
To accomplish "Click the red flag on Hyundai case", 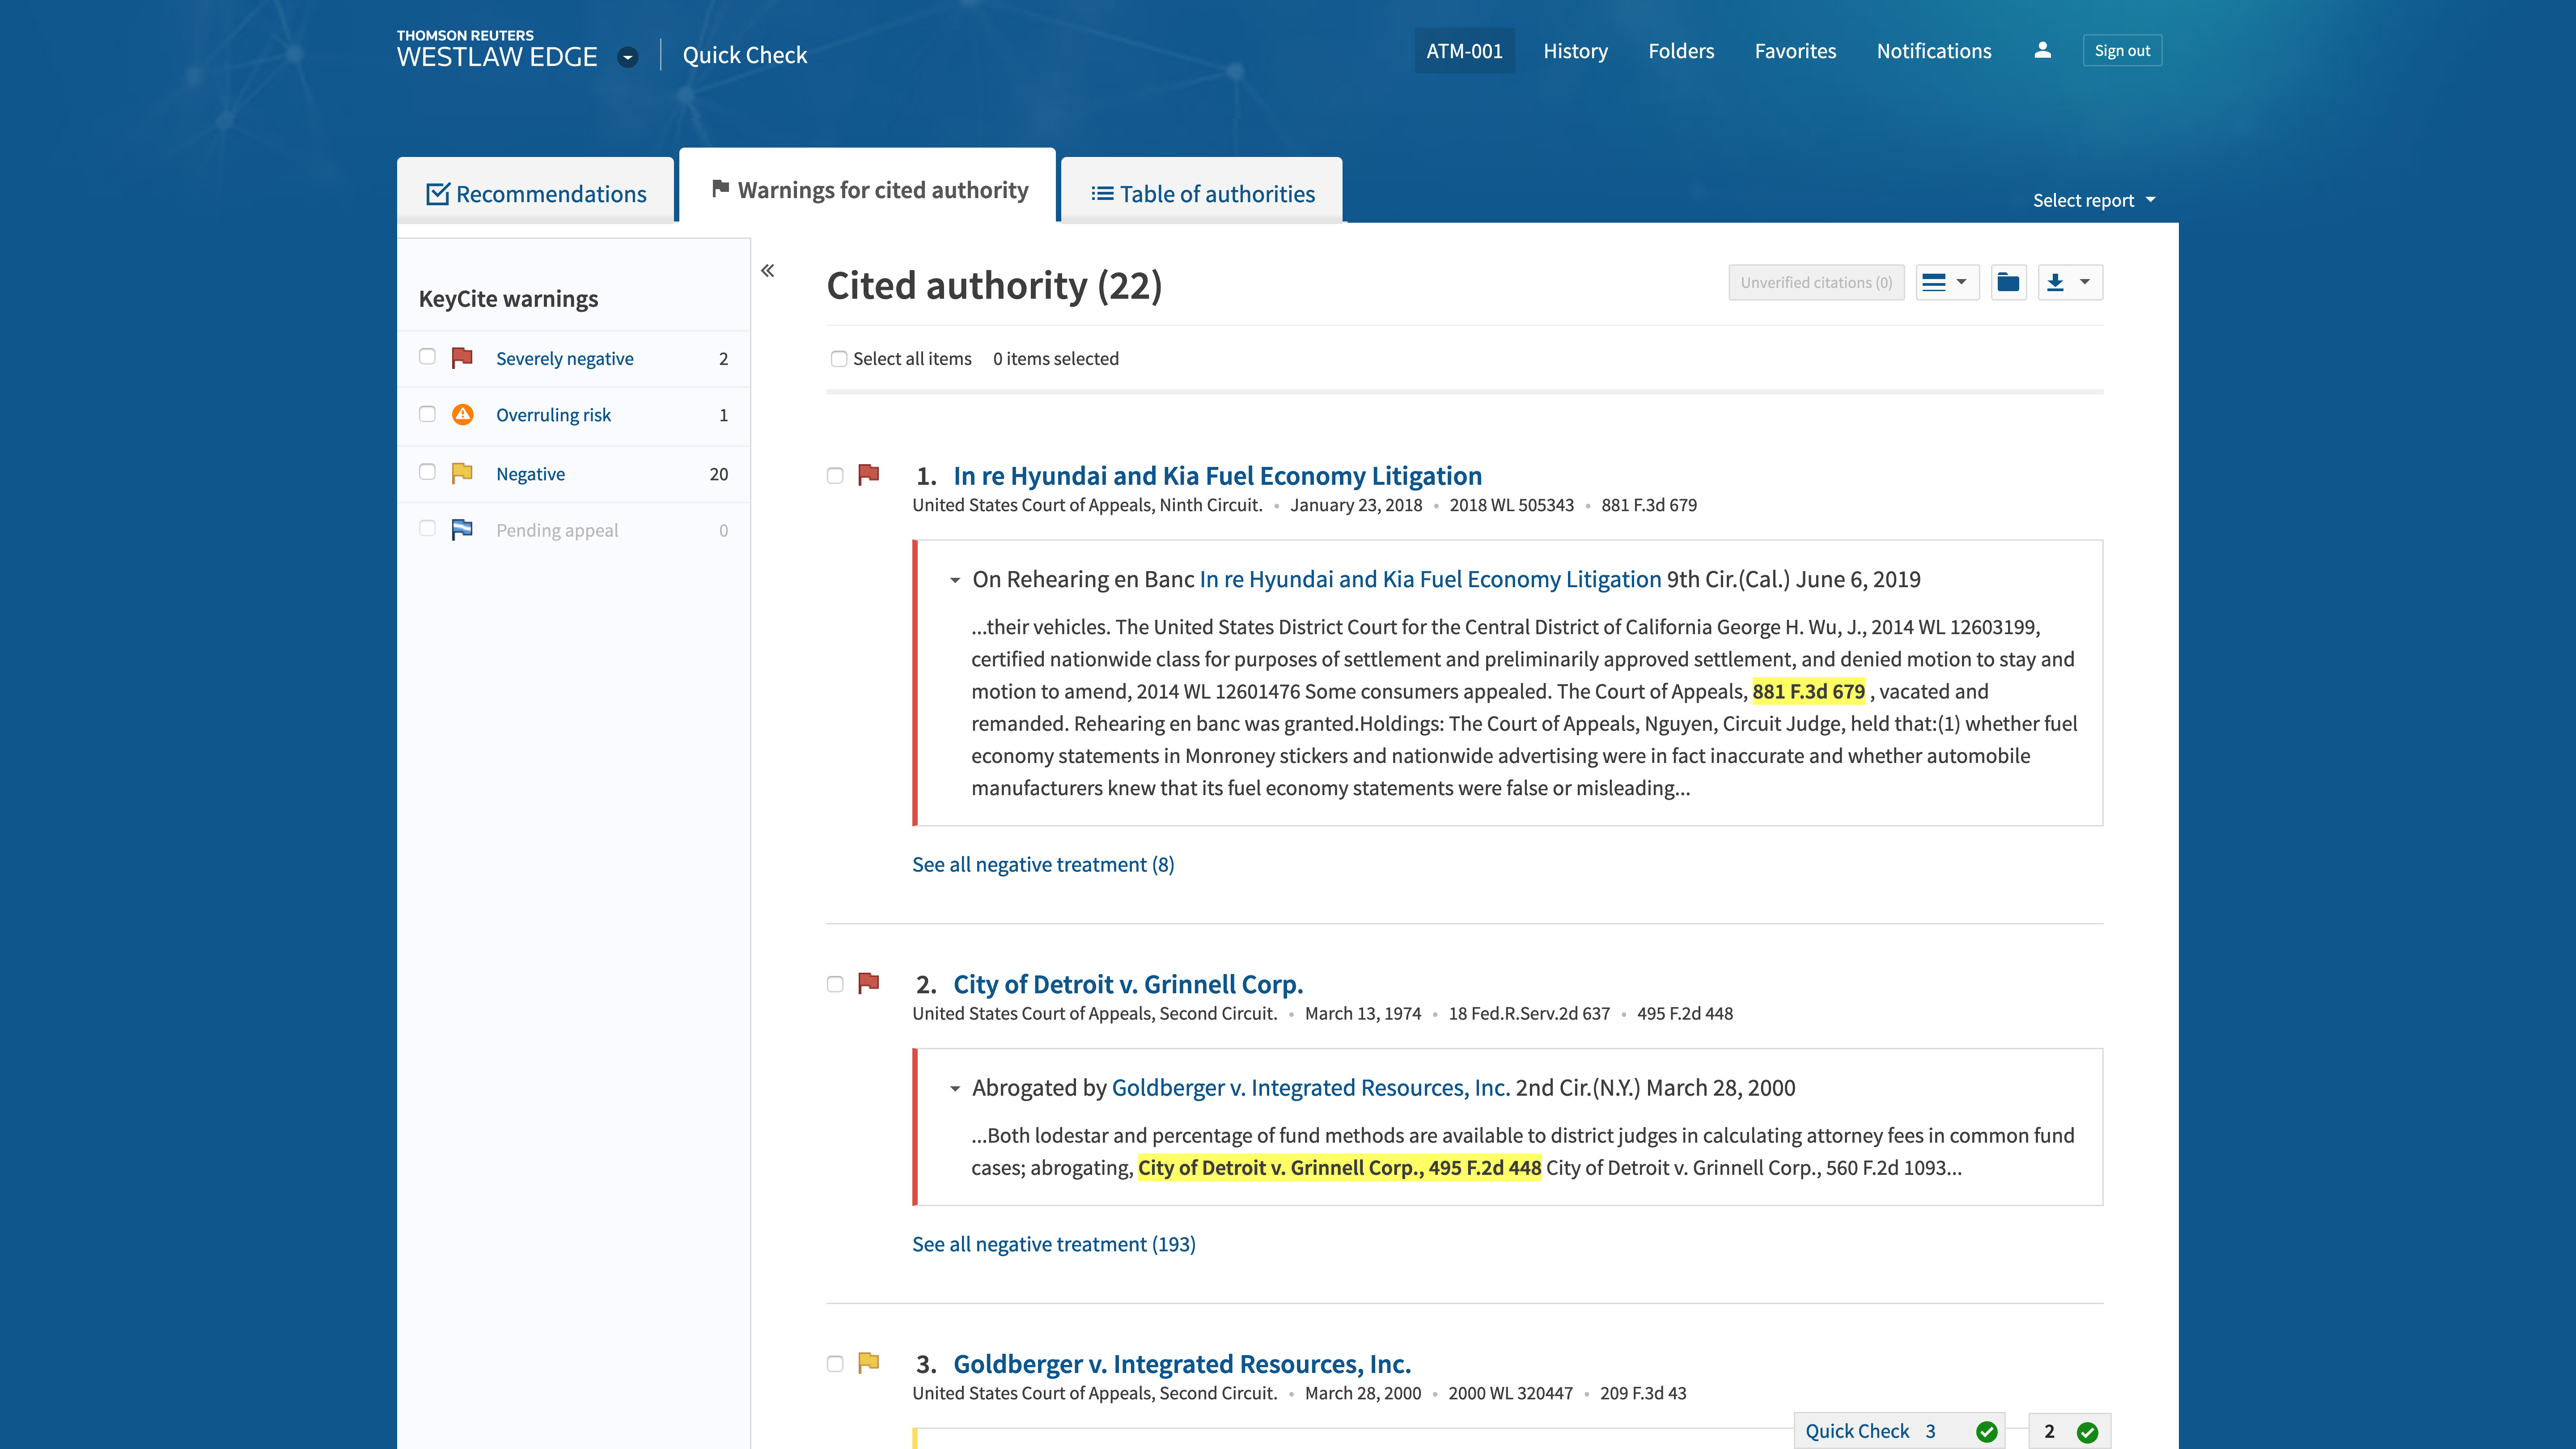I will click(x=869, y=474).
